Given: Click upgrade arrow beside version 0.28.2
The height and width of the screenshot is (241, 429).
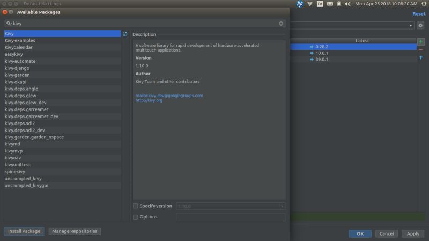Looking at the screenshot, I should [312, 47].
